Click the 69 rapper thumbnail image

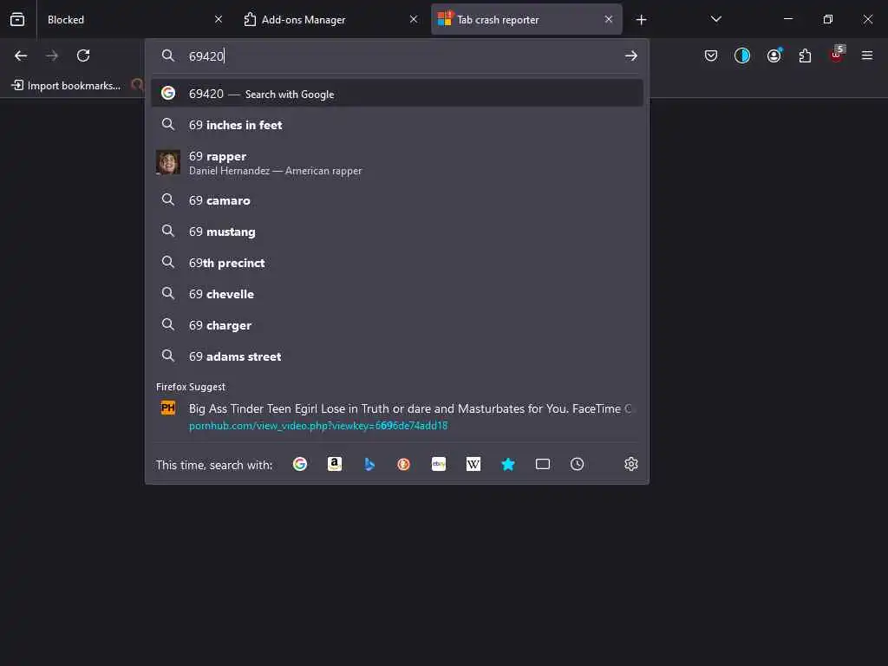point(168,162)
